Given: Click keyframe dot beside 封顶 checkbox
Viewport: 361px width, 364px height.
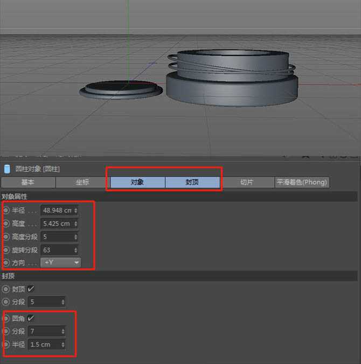Looking at the screenshot, I should pos(6,289).
